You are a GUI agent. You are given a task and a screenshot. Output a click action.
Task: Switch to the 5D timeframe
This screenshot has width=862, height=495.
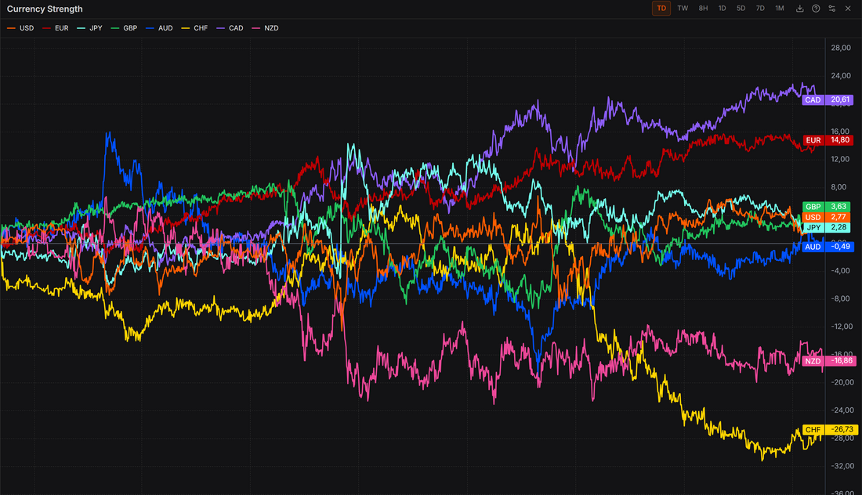pyautogui.click(x=741, y=9)
